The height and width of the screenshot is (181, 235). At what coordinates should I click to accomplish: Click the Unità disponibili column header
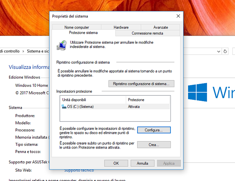pyautogui.click(x=93, y=100)
